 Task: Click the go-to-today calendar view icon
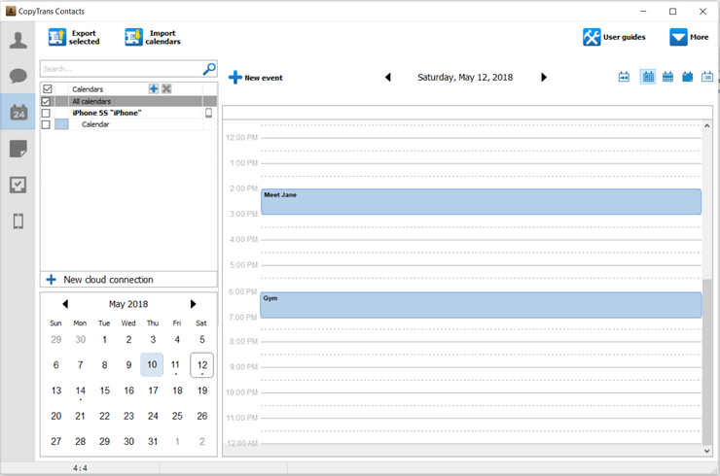[624, 77]
